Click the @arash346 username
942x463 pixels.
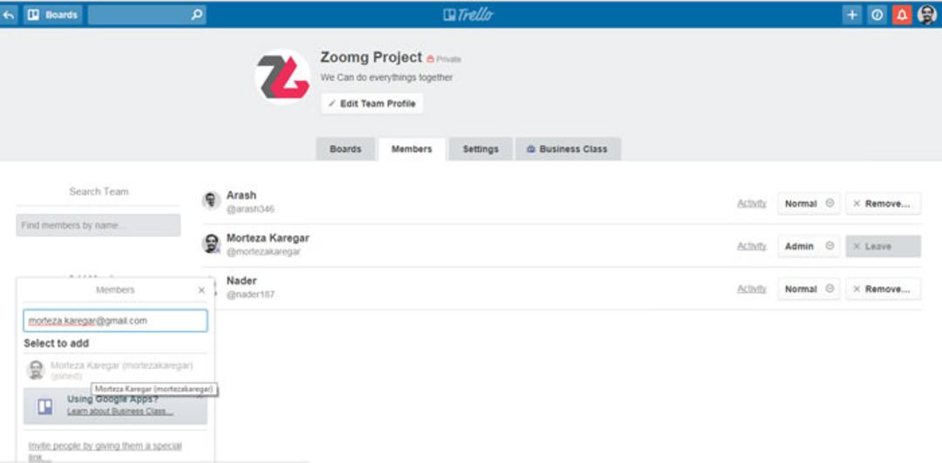250,209
